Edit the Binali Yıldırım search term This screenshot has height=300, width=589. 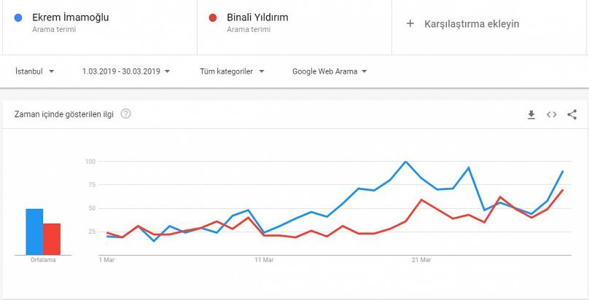point(257,17)
